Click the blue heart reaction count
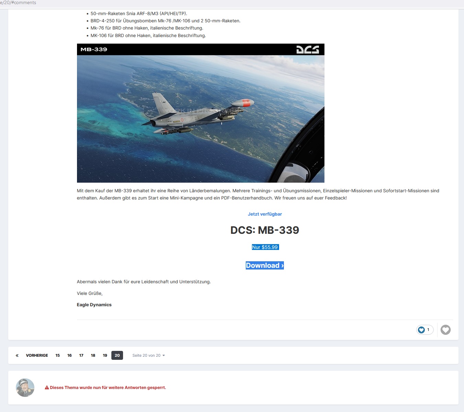This screenshot has height=412, width=464. (x=425, y=330)
